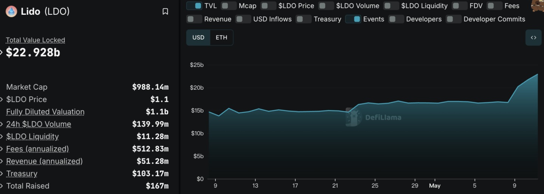Click the embed chart code icon
This screenshot has width=544, height=194.
pyautogui.click(x=533, y=37)
